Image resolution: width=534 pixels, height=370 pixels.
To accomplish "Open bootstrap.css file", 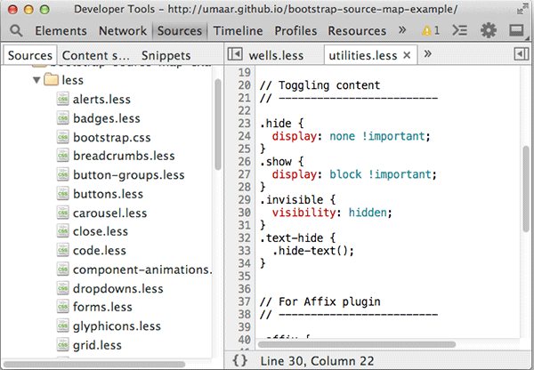I will [x=112, y=137].
